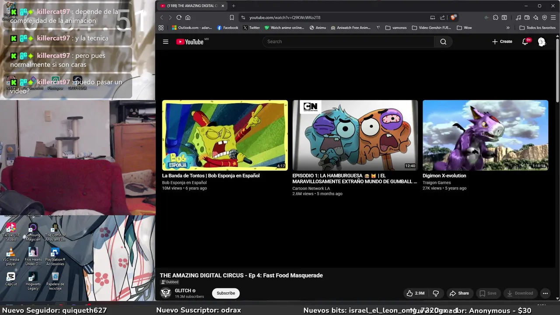560x315 pixels.
Task: Go forward with the browser arrow
Action: 170,17
